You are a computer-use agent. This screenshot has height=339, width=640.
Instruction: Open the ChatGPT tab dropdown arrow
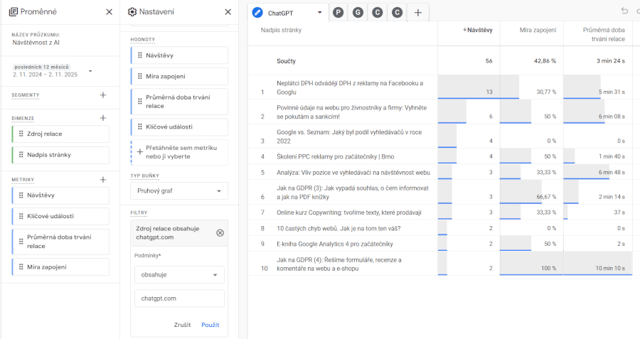[319, 12]
